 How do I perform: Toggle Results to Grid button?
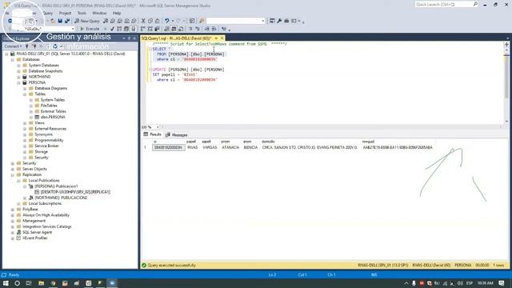(174, 29)
